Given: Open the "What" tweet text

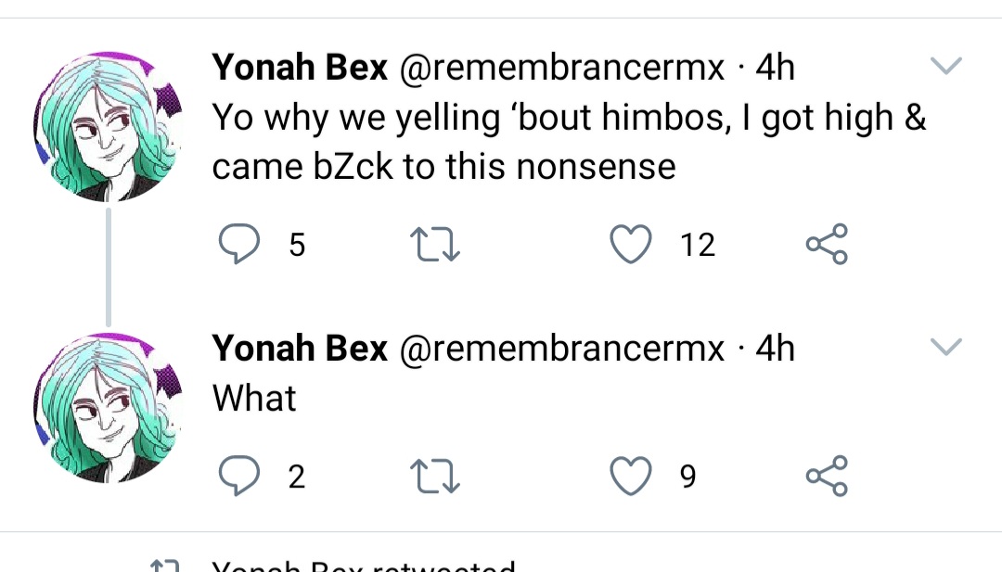Looking at the screenshot, I should [x=254, y=399].
